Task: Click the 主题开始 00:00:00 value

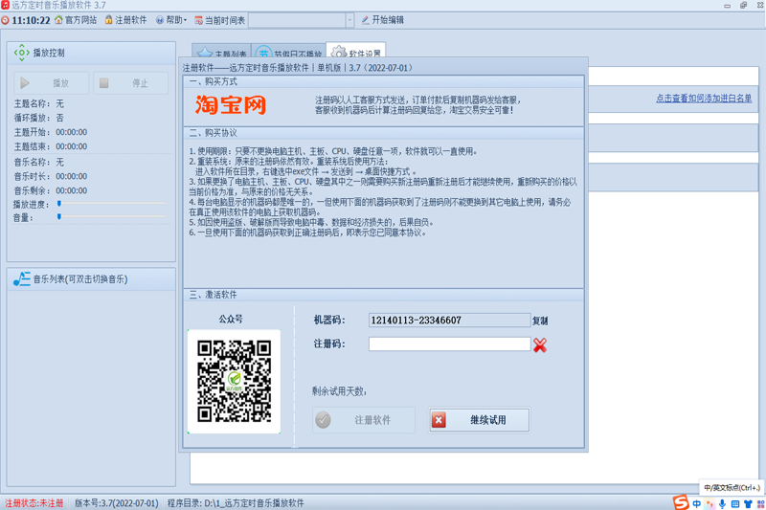Action: pos(71,132)
